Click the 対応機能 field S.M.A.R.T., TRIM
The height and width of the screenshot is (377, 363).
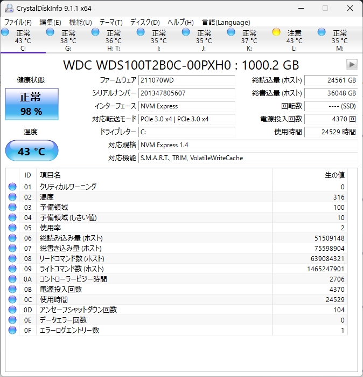coord(248,158)
